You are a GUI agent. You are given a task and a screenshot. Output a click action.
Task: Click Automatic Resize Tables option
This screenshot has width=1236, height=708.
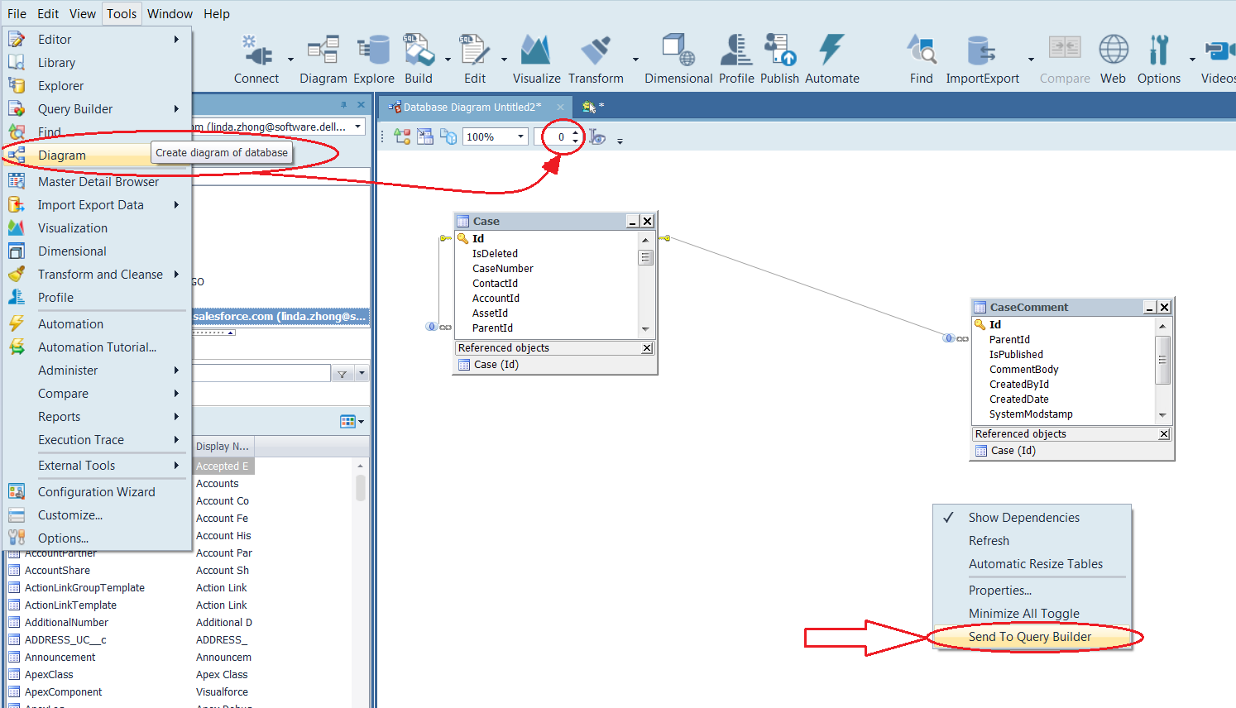tap(1035, 564)
